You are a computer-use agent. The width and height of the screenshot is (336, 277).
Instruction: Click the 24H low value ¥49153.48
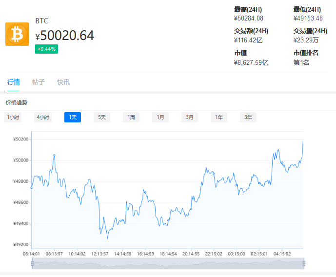coord(308,19)
